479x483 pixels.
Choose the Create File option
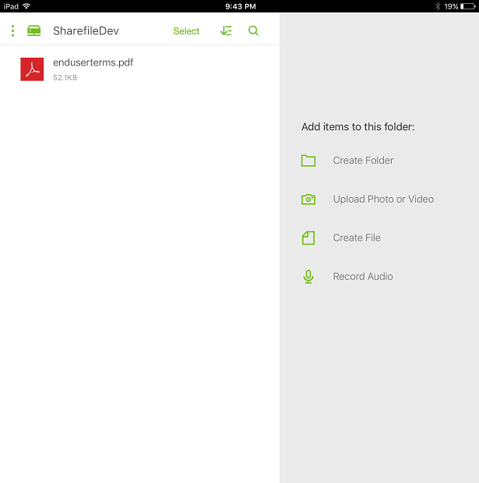coord(357,238)
